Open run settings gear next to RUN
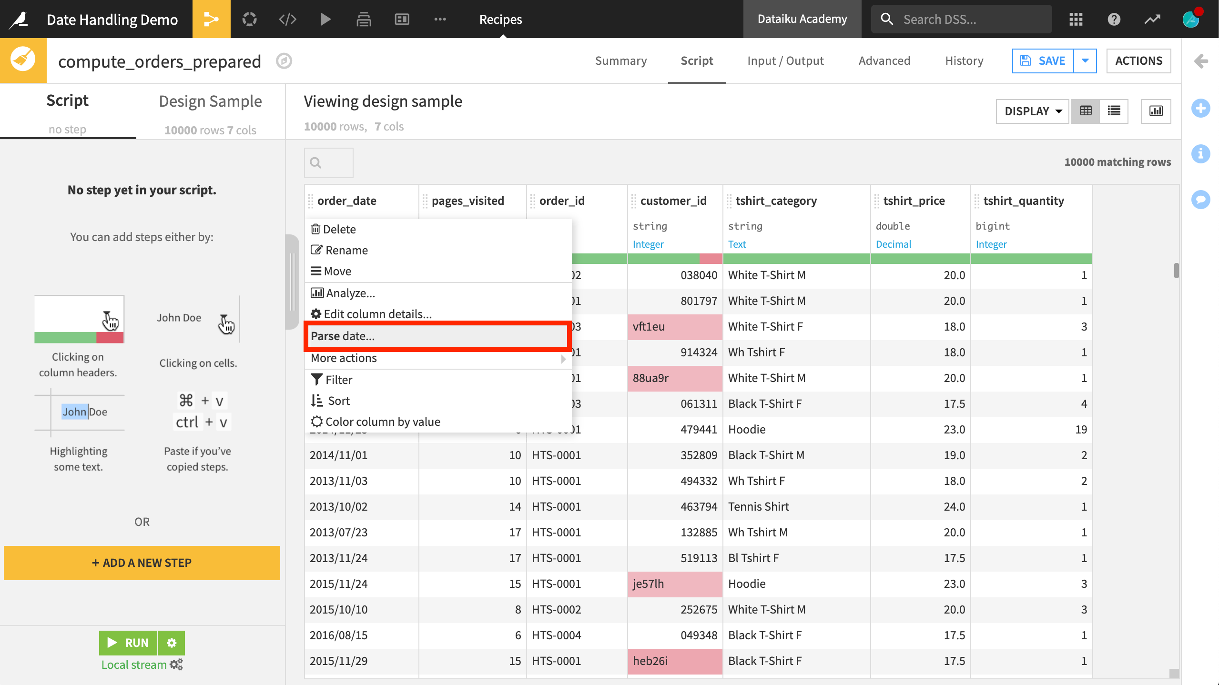Viewport: 1219px width, 685px height. pos(172,643)
